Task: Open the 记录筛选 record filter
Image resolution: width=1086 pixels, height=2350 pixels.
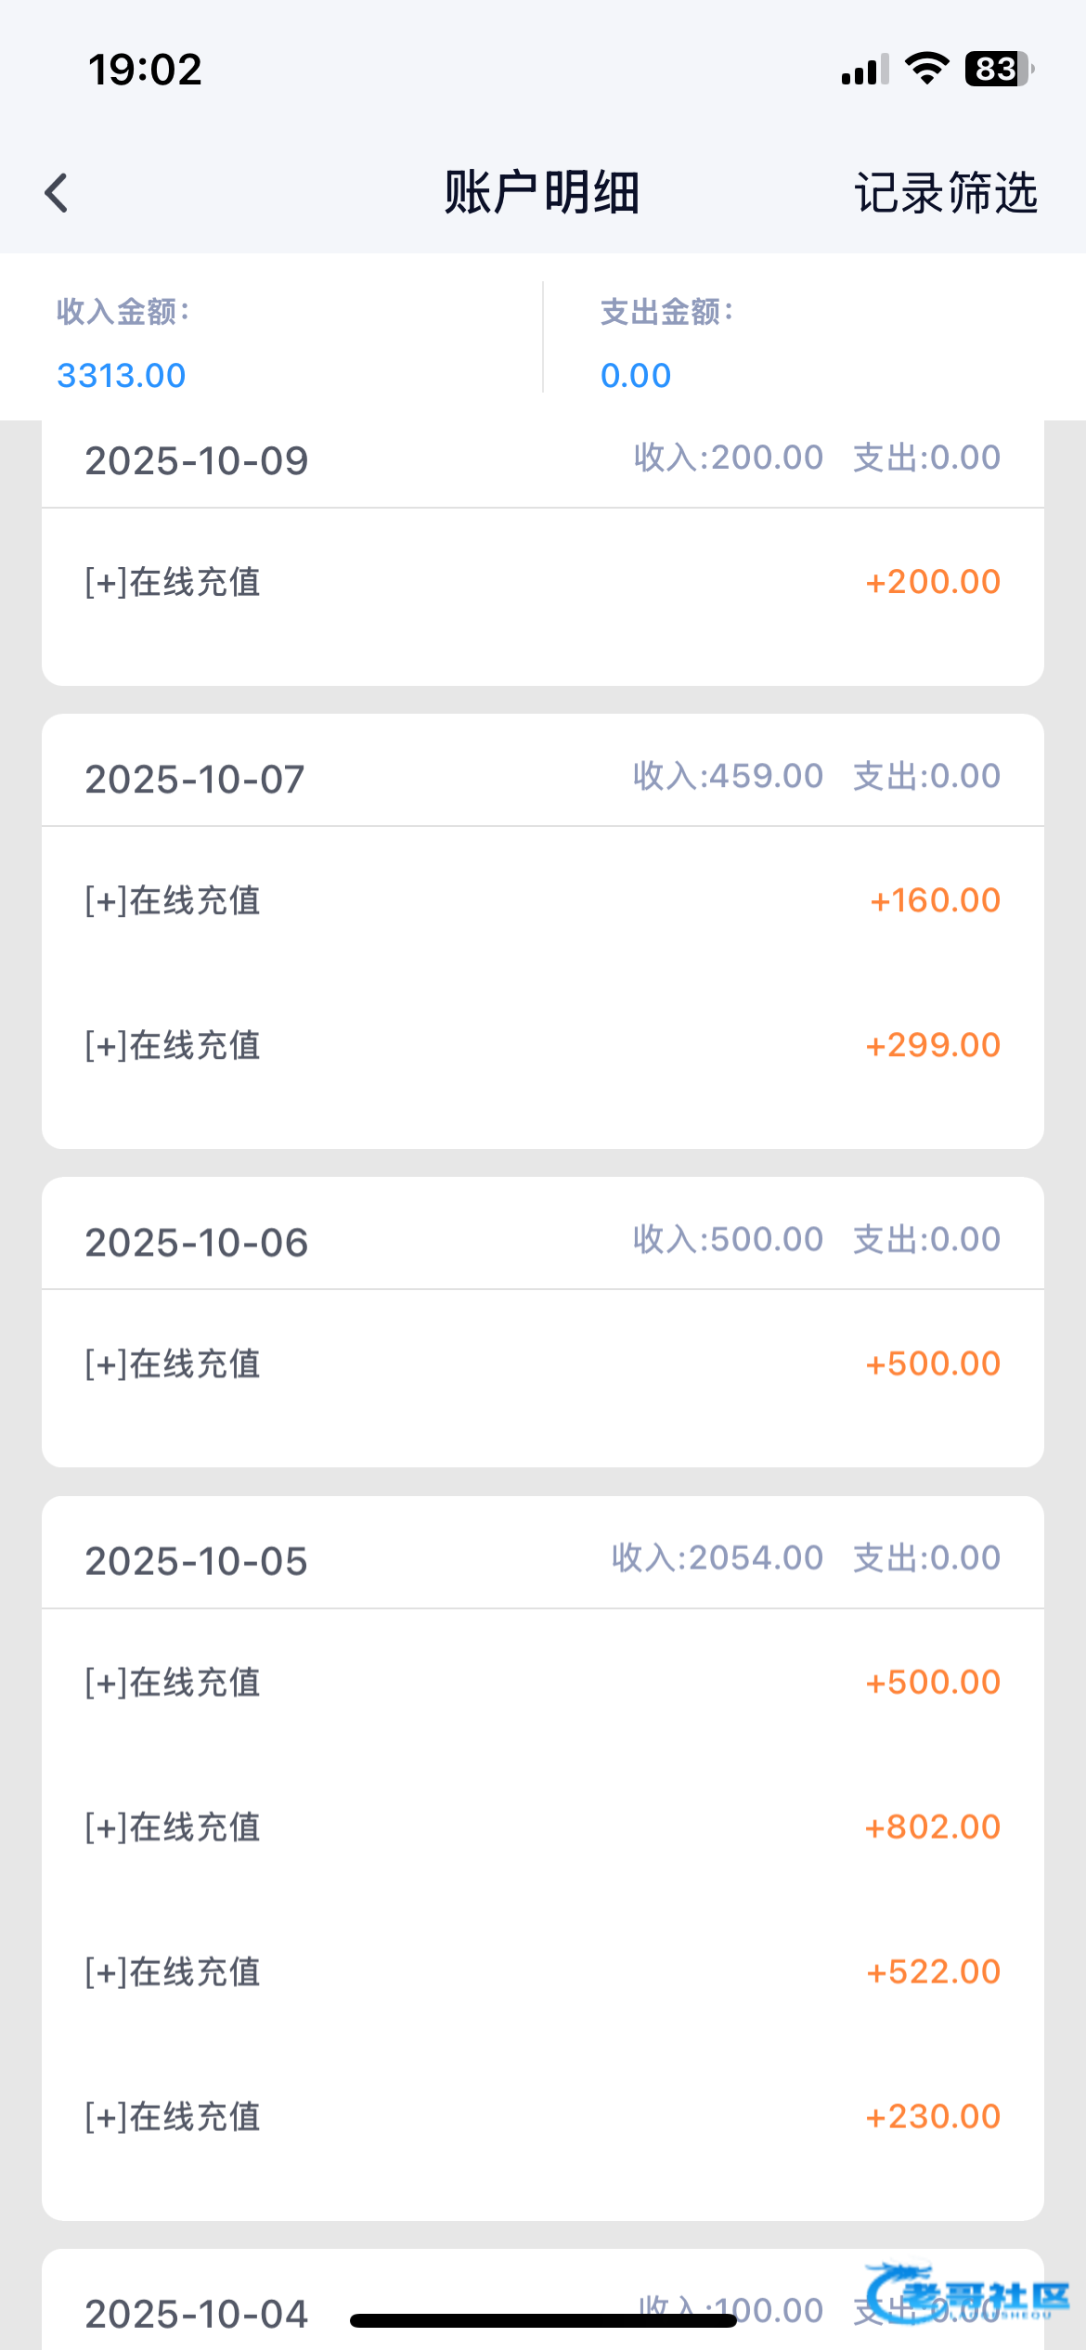Action: (945, 193)
